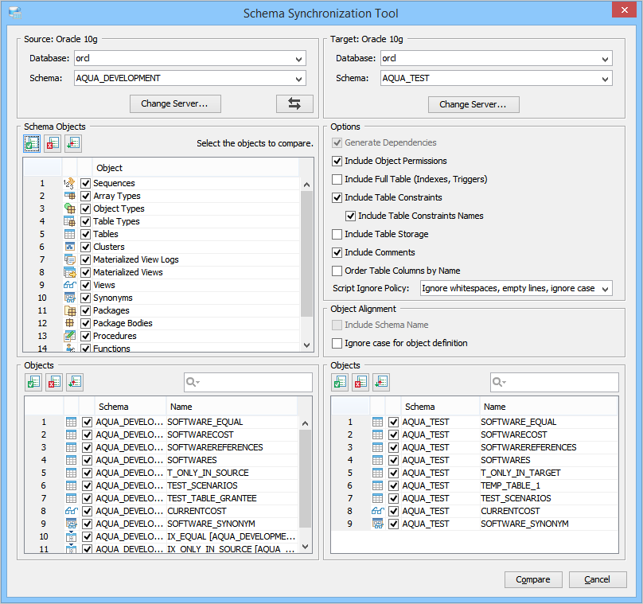The width and height of the screenshot is (643, 604).
Task: Click uncheck-all icon in Schema Objects toolbar
Action: tap(53, 143)
